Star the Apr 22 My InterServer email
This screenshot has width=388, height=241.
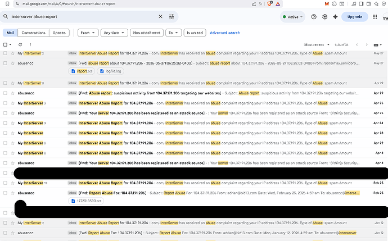tap(12, 143)
